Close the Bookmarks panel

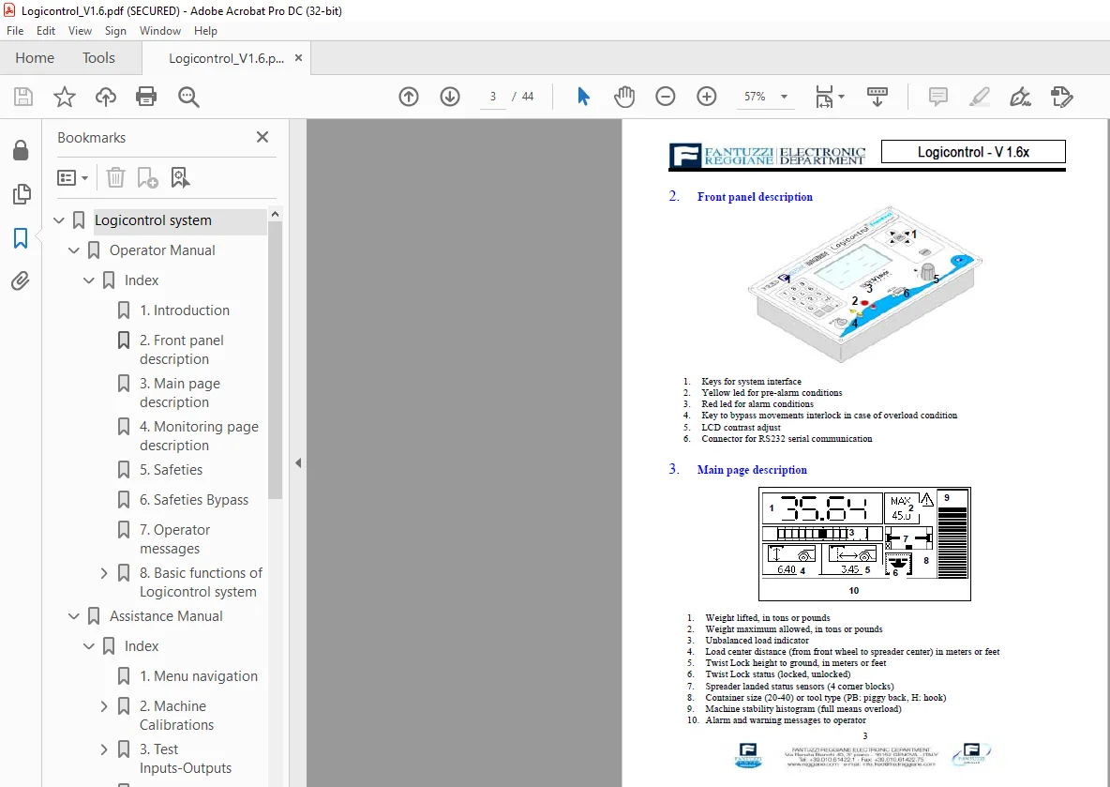click(x=262, y=137)
